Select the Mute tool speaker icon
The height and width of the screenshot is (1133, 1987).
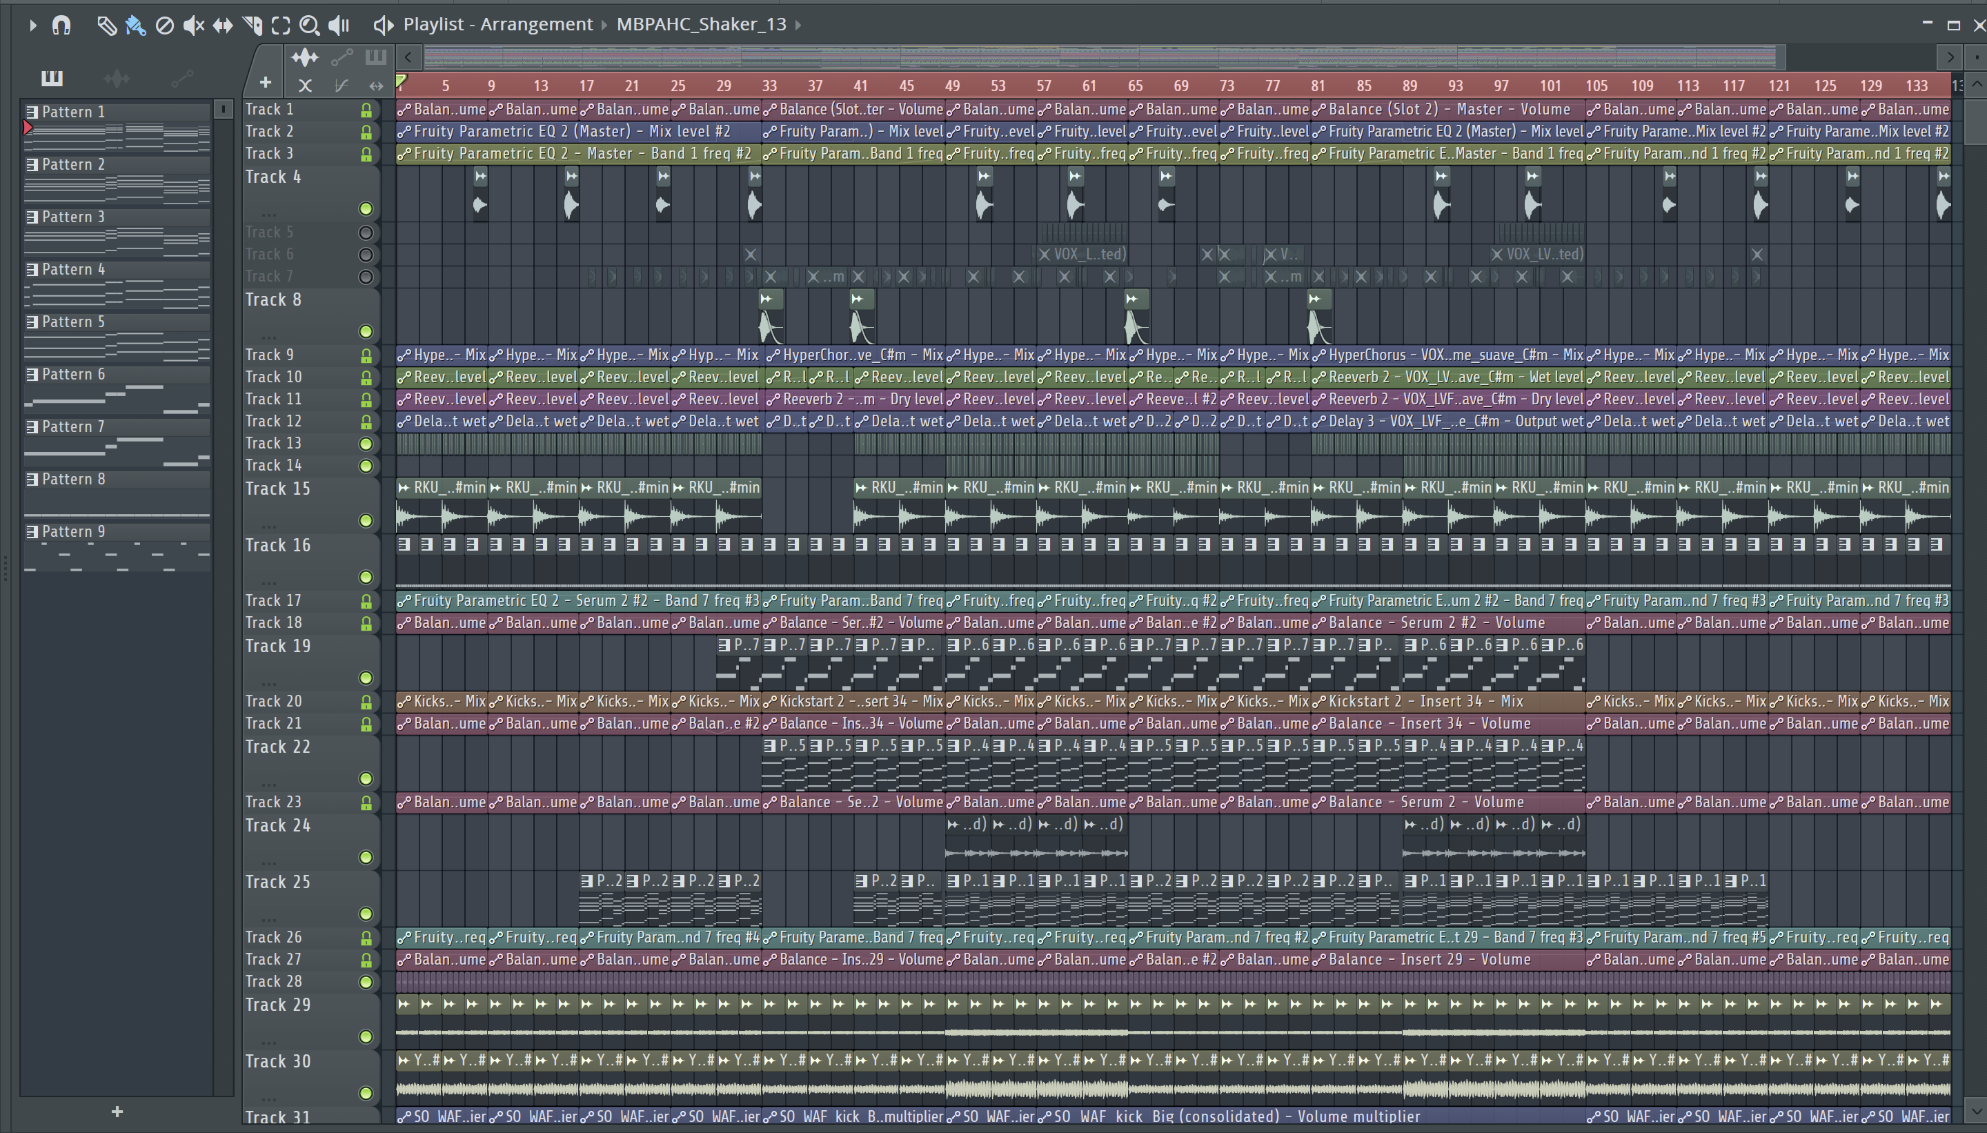point(193,25)
